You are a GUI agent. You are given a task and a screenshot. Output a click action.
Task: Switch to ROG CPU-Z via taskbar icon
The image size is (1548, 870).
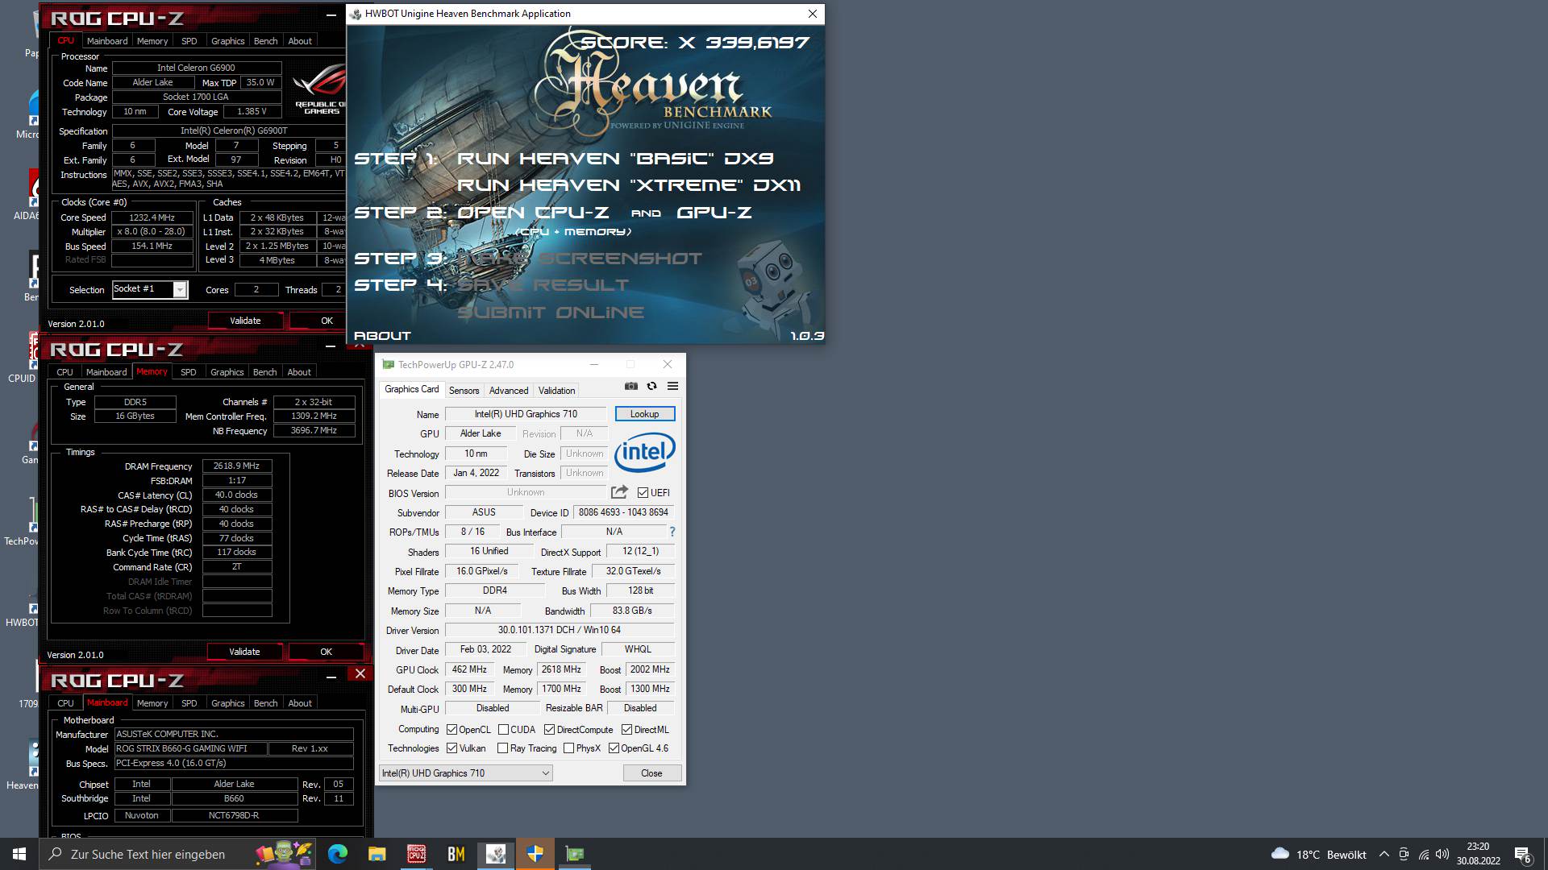click(416, 854)
